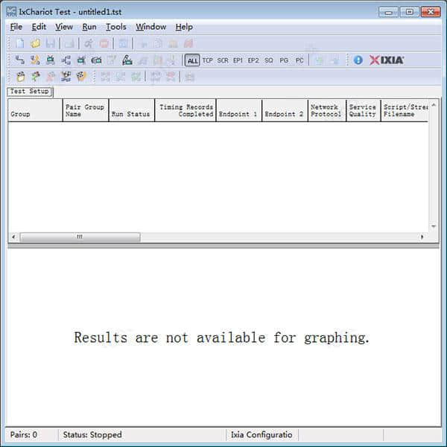Click the Run Status column header
The image size is (447, 447).
[x=132, y=110]
